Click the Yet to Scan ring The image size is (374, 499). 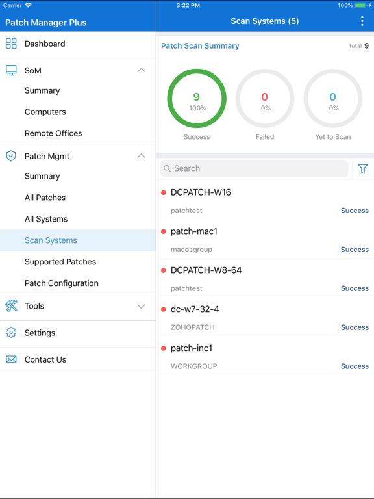point(333,99)
